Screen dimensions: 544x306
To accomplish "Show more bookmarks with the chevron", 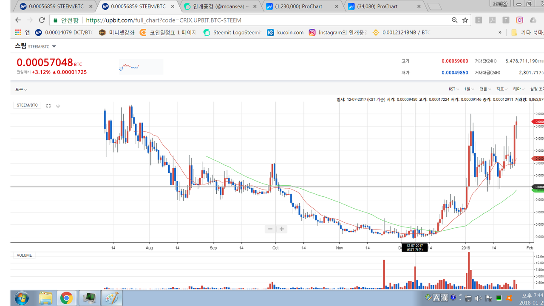I will point(500,32).
